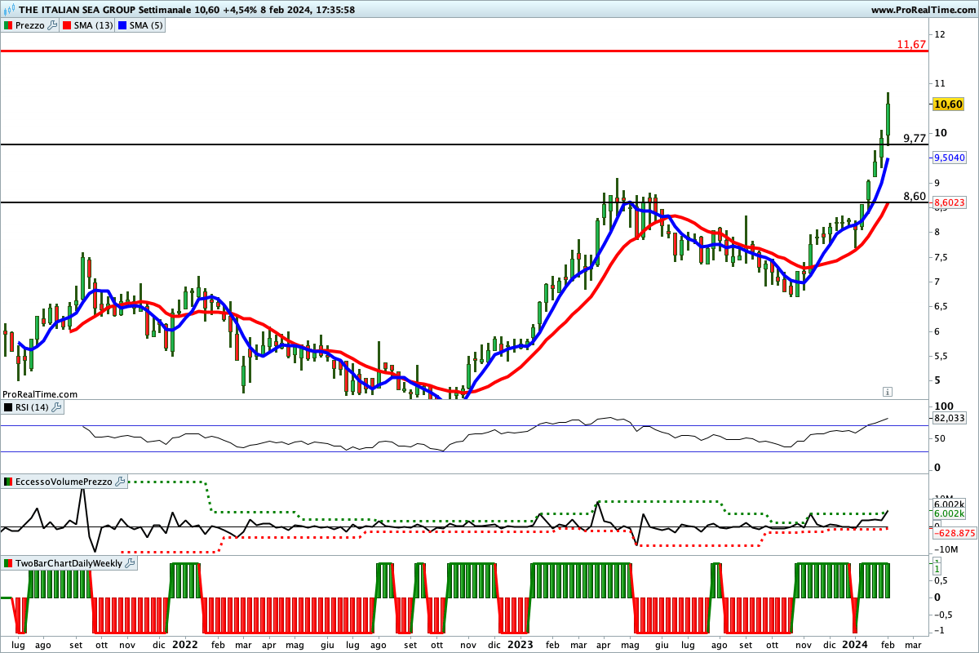Click the red-green Prezzo color icon

point(8,25)
